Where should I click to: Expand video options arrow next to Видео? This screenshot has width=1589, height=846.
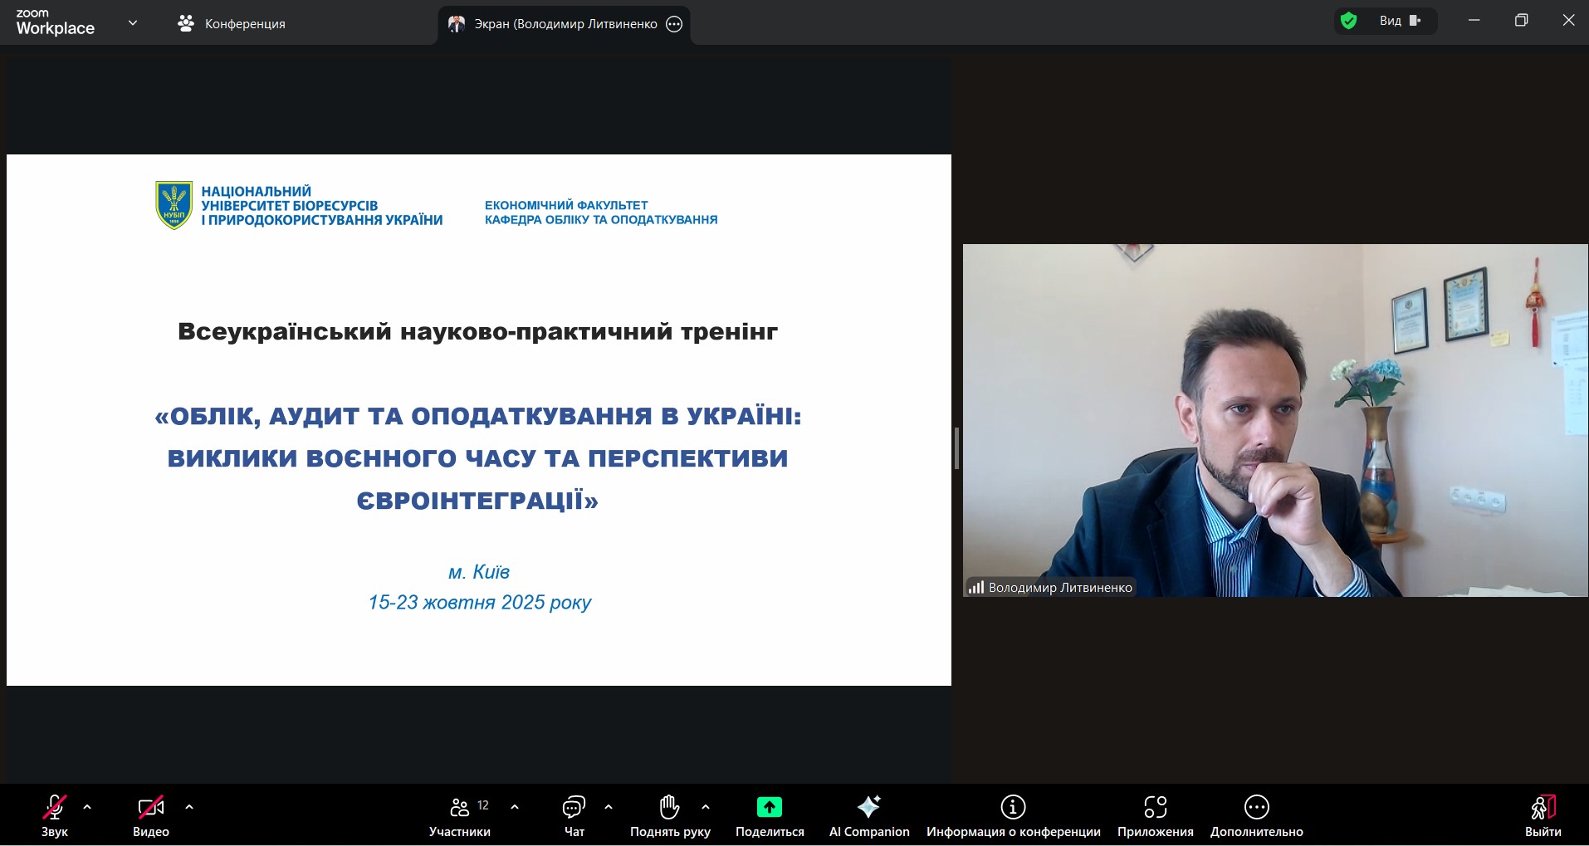189,807
